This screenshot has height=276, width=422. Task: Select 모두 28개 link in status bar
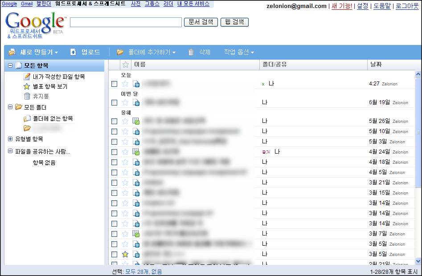[x=136, y=272]
